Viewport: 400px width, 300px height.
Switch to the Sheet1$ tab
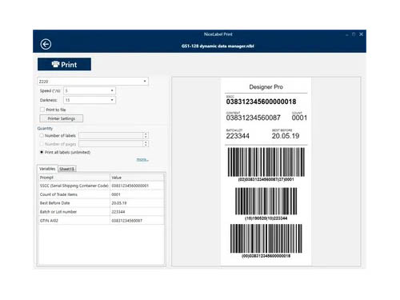click(67, 169)
